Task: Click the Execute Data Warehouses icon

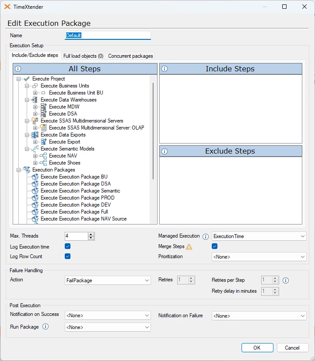Action: (35, 100)
